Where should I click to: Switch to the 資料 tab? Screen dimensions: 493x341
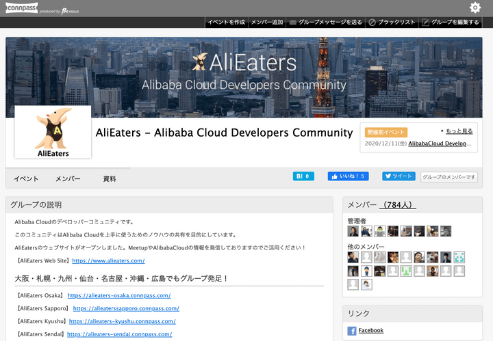[x=110, y=179]
